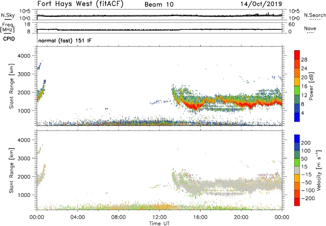Click the "−50" velocity scale value
Screen dimensions: 326x226
tap(306, 182)
